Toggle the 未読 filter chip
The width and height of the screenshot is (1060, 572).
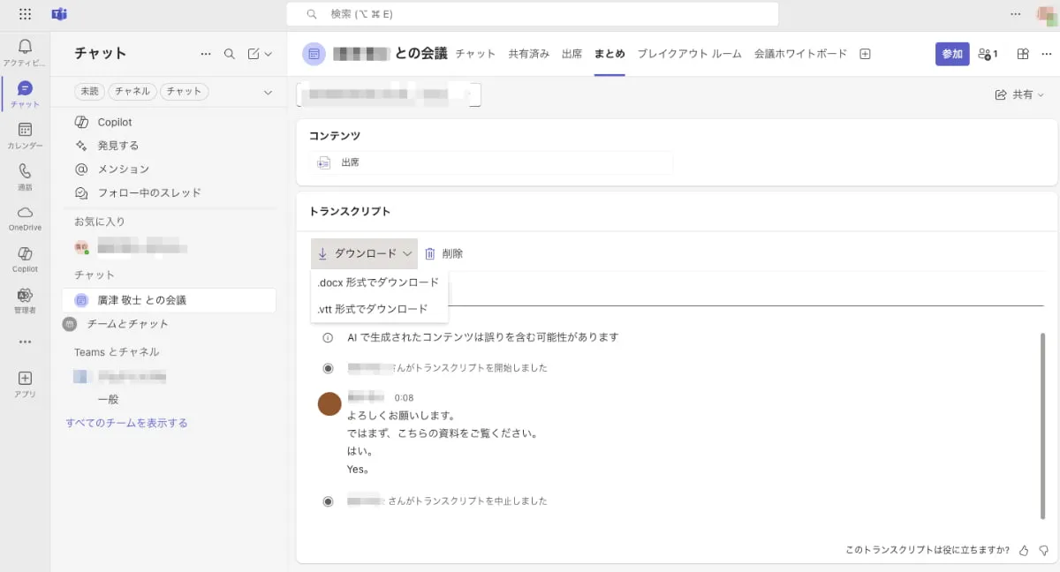(88, 91)
